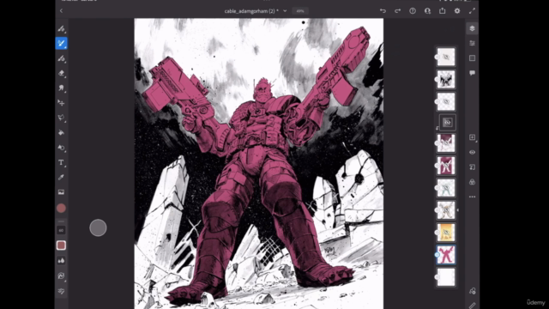Viewport: 549px width, 309px height.
Task: Open the water flow droplets control
Action: [x=61, y=260]
